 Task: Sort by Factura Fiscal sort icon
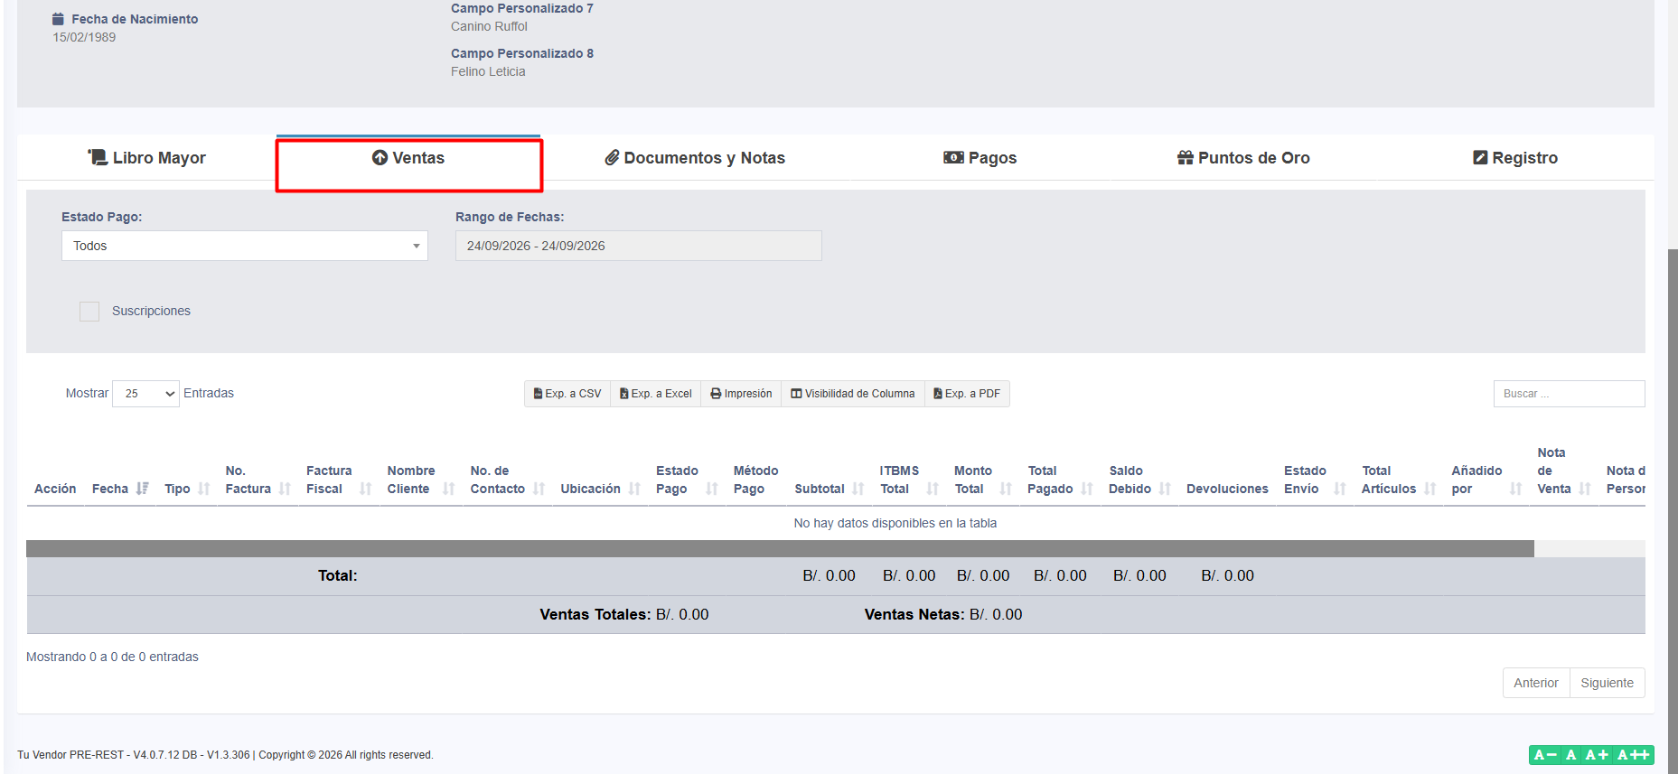coord(366,489)
